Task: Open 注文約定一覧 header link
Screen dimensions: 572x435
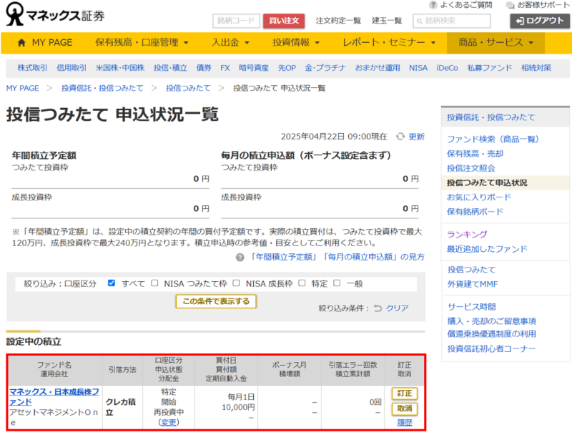Action: pyautogui.click(x=338, y=21)
